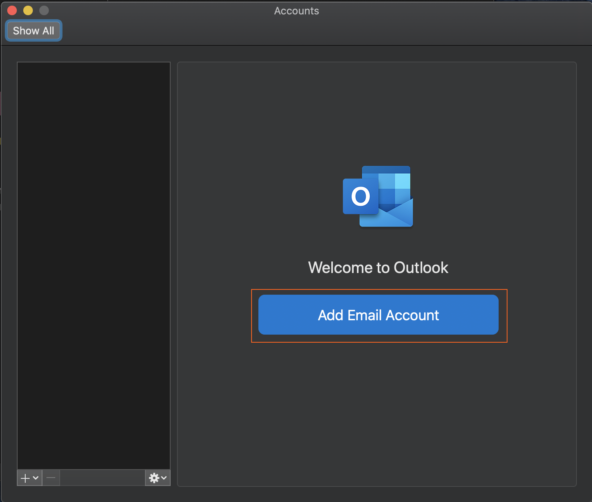This screenshot has height=502, width=592.
Task: Click the Accounts window title
Action: [296, 11]
